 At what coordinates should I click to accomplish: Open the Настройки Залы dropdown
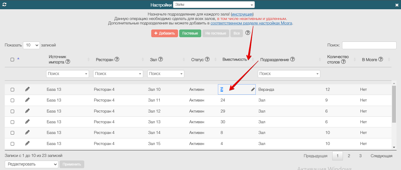(x=214, y=5)
